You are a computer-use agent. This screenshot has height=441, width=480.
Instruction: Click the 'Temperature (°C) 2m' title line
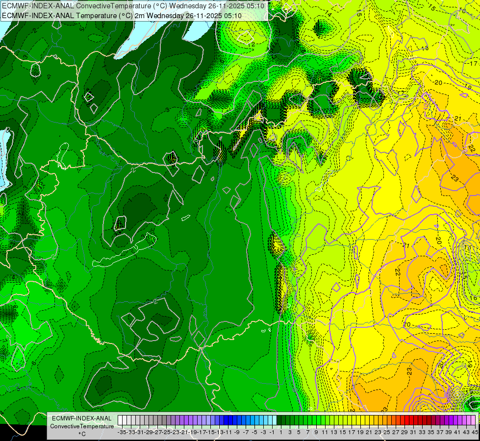tap(122, 16)
